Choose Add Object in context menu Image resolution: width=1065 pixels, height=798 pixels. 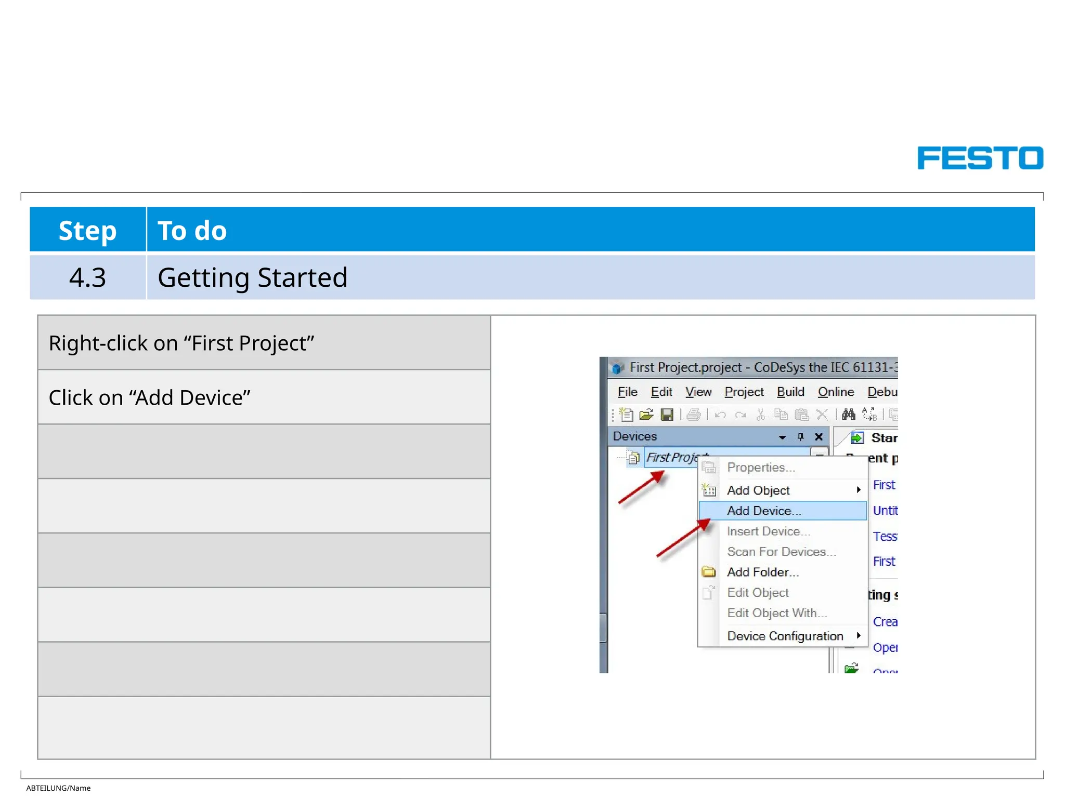pos(783,490)
